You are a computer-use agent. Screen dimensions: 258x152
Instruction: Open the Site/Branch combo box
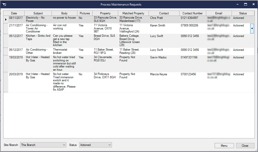(x=43, y=145)
